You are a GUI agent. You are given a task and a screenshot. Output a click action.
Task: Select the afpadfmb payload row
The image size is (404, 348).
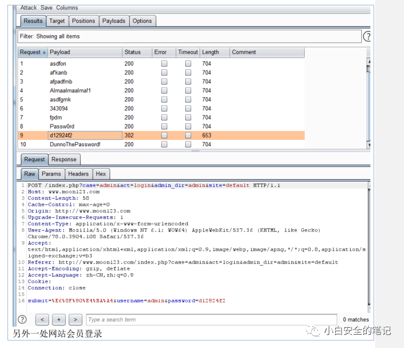(161, 82)
